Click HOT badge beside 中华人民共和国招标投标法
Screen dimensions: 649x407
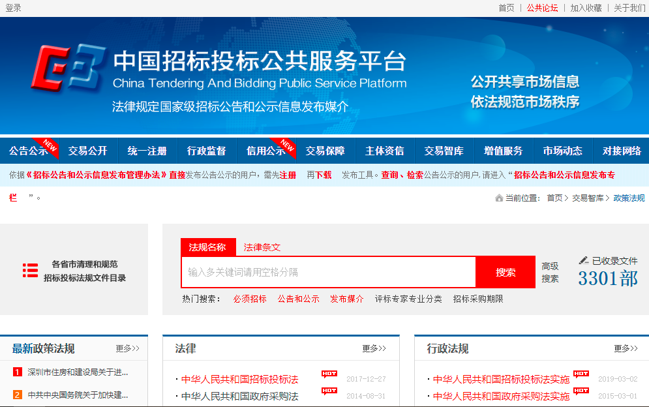coord(329,374)
